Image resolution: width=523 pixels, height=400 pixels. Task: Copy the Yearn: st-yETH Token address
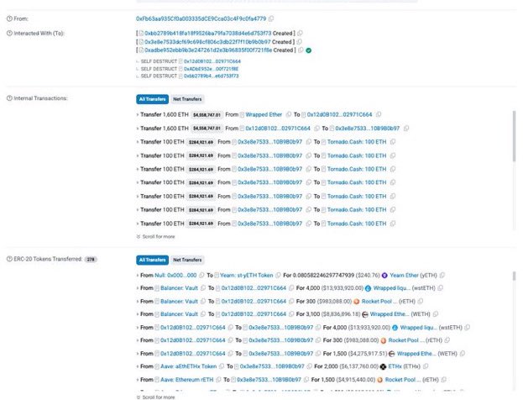(x=278, y=276)
